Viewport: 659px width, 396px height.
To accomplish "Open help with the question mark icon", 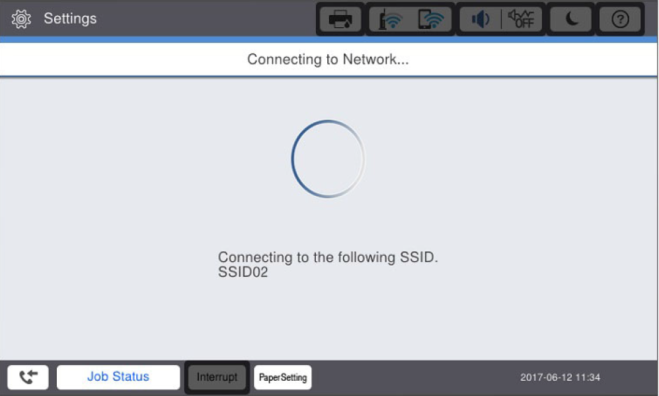I will (x=620, y=19).
